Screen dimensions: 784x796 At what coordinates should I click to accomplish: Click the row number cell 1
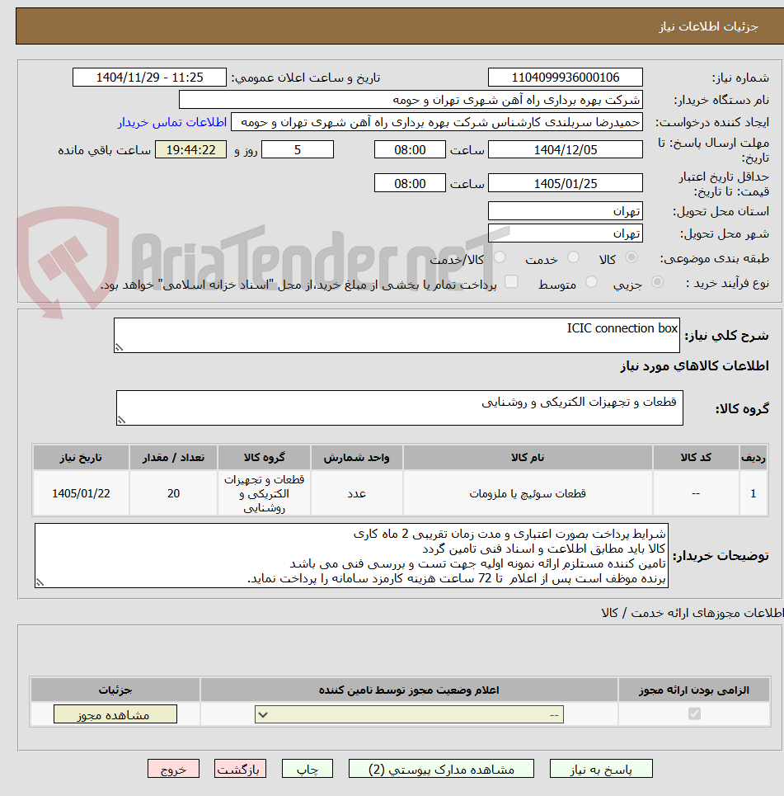(x=753, y=493)
